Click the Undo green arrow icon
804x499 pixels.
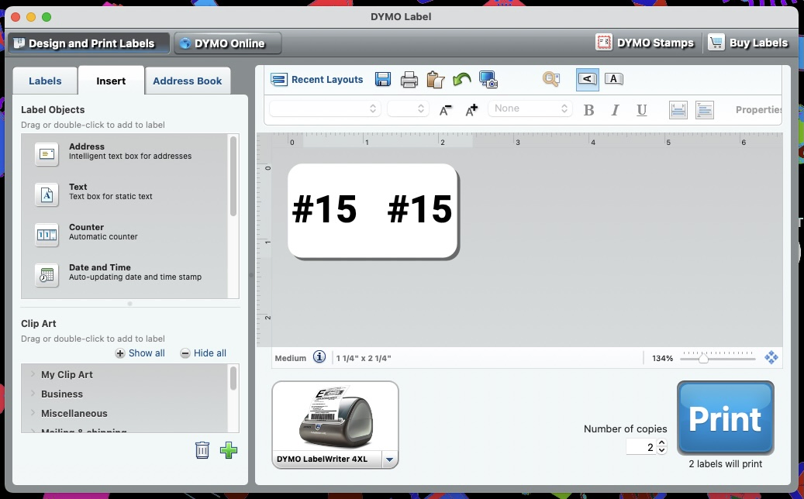pos(462,79)
